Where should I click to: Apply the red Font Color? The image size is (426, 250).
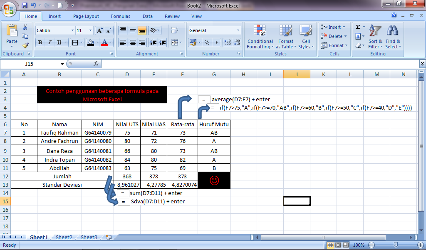104,42
